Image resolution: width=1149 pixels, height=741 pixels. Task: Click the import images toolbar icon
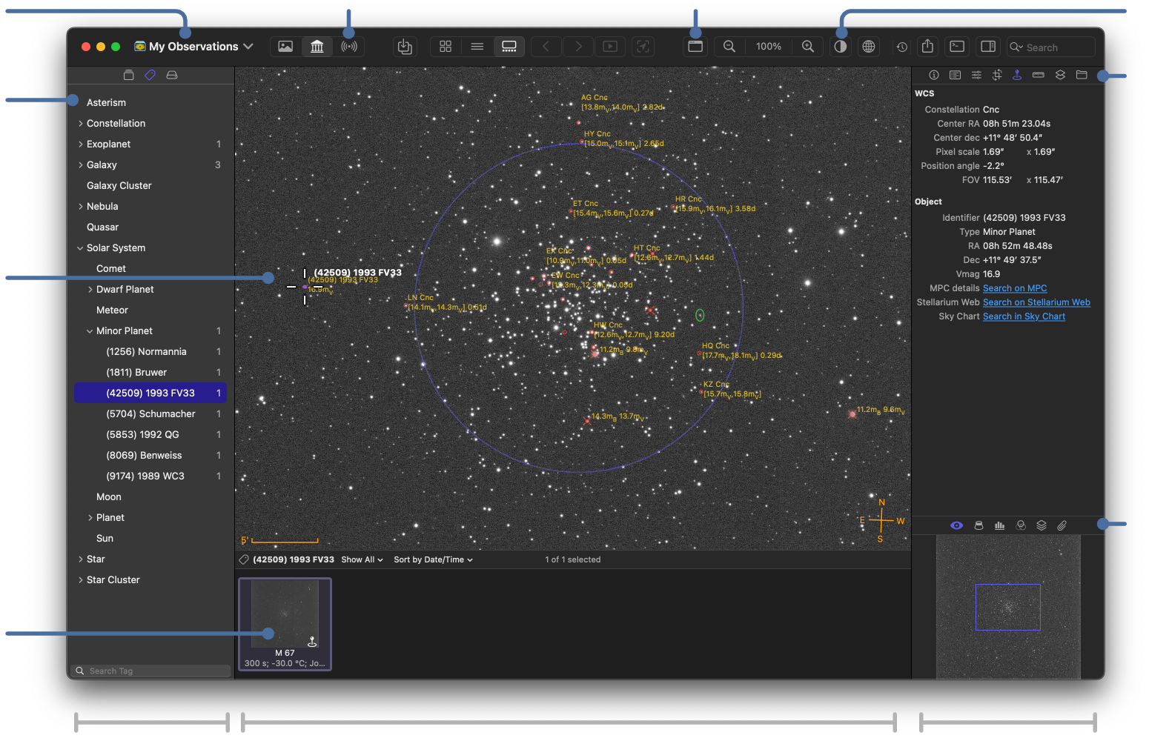point(405,47)
